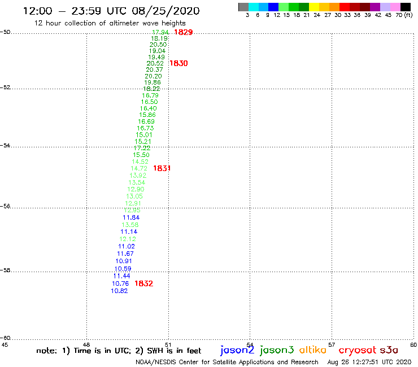Click the subtitle '12 hour collection of altimeter wave heights'
Viewport: 418px width, 367px height.
(x=110, y=23)
